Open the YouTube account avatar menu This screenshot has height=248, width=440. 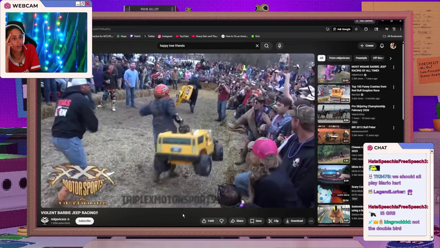click(x=393, y=45)
